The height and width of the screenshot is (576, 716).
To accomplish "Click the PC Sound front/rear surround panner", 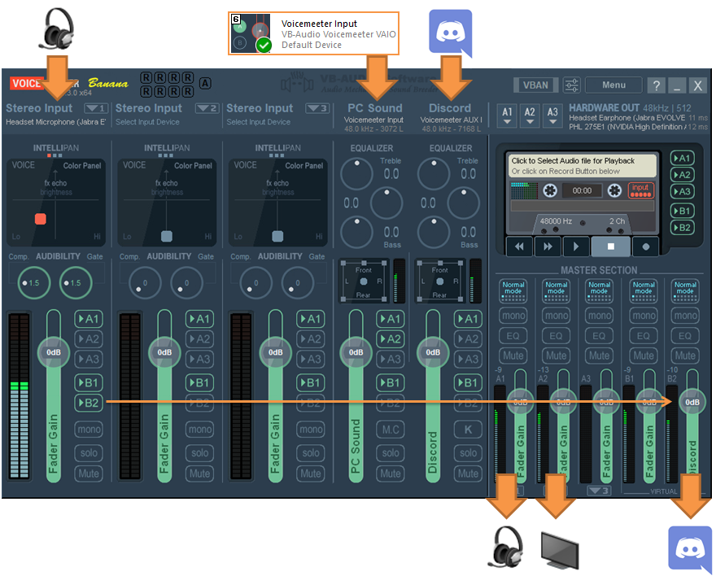I will (x=364, y=281).
